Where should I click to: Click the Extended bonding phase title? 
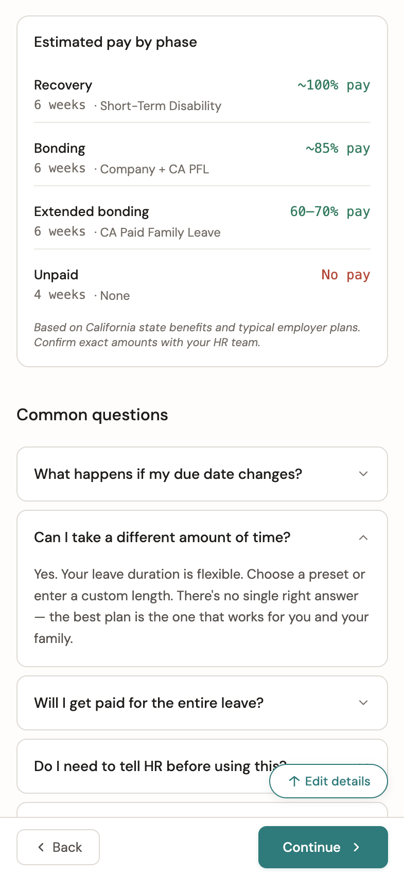tap(92, 211)
